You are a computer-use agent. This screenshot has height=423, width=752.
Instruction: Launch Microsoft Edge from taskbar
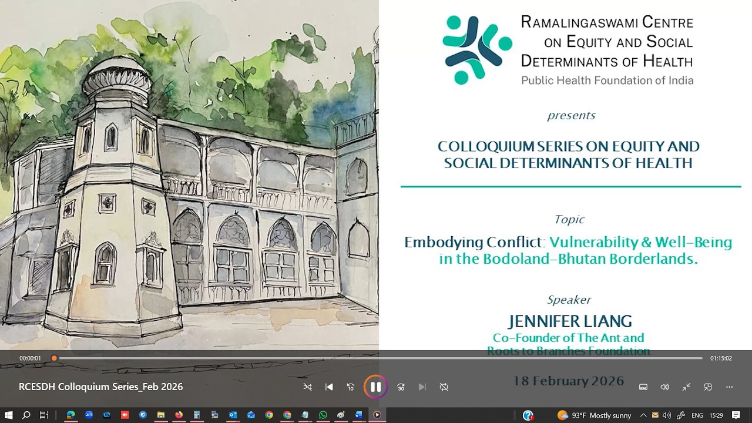(x=70, y=415)
